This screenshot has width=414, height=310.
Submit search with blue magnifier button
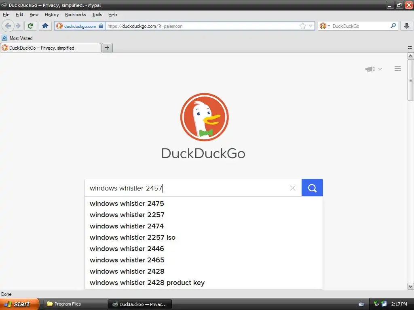pyautogui.click(x=312, y=188)
